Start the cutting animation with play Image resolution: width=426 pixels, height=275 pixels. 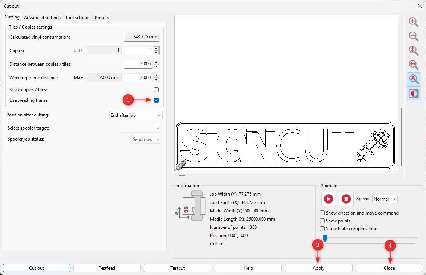[x=329, y=199]
